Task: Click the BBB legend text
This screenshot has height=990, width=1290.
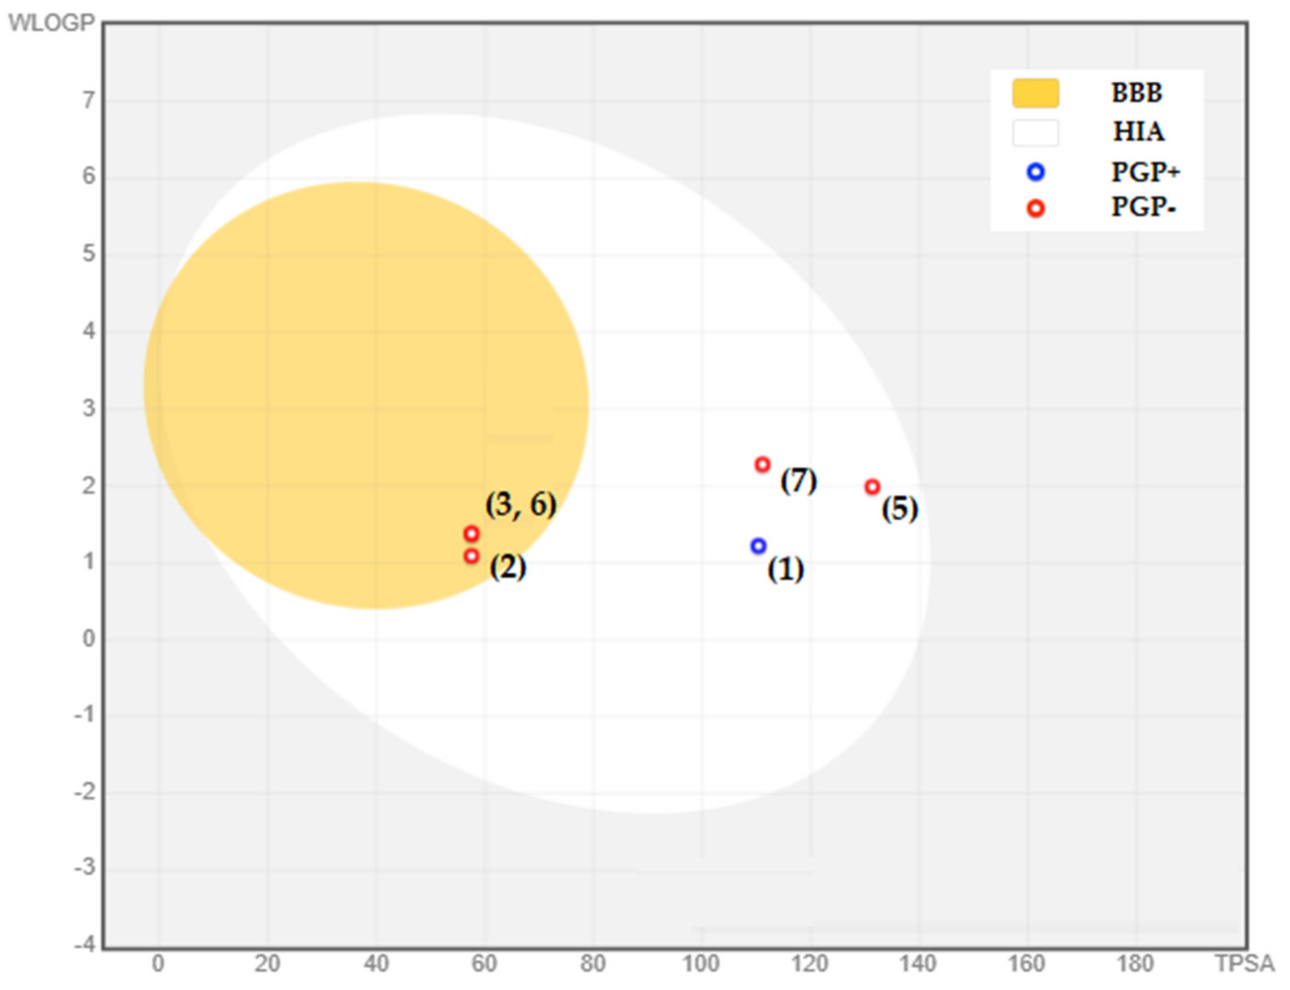Action: coord(1136,93)
